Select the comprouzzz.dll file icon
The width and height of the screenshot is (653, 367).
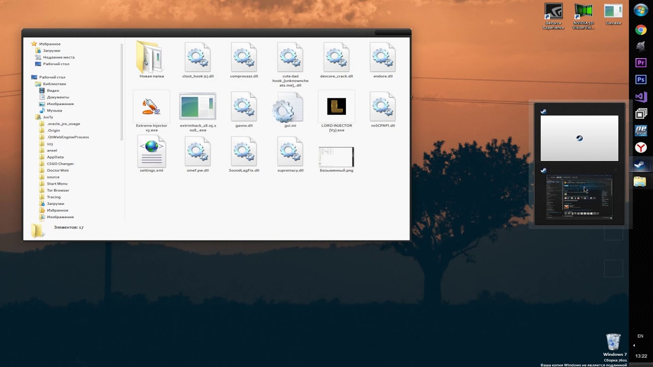244,57
